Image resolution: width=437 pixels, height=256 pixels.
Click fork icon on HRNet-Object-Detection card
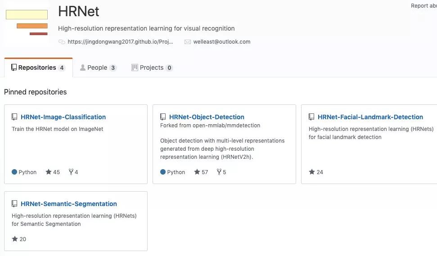click(x=219, y=172)
